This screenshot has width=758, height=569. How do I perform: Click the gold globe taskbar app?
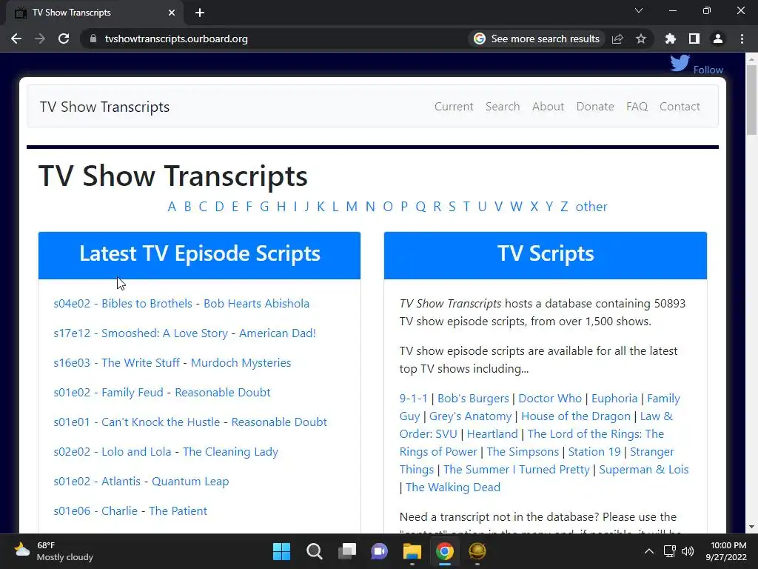pos(477,551)
